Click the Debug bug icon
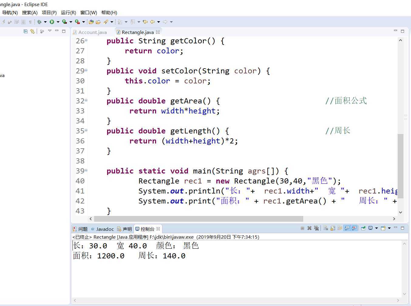This screenshot has width=411, height=306. tap(39, 22)
